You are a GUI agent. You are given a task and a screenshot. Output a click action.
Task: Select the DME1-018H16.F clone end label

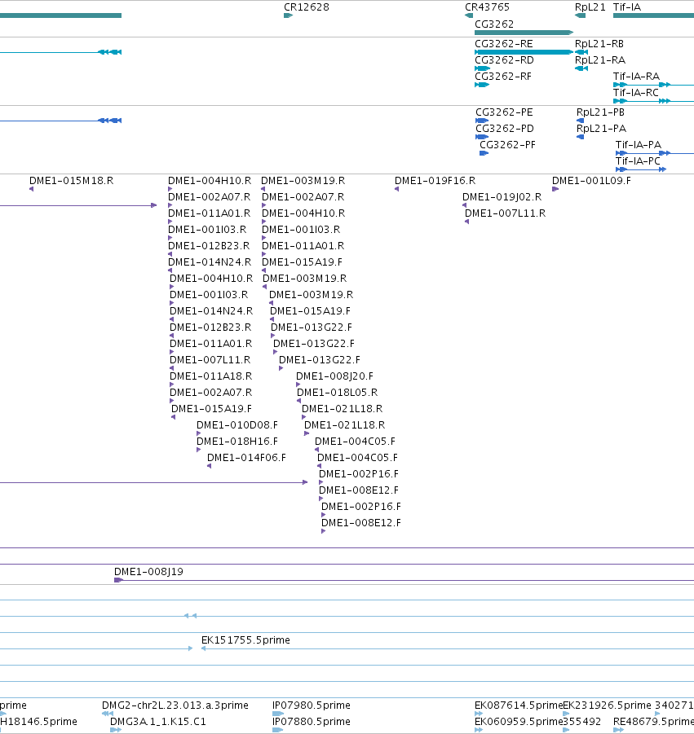[x=237, y=442]
